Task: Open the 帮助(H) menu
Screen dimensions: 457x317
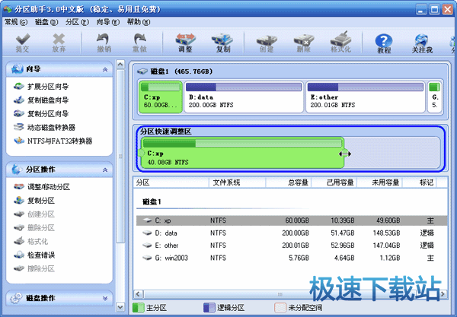Action: point(139,22)
